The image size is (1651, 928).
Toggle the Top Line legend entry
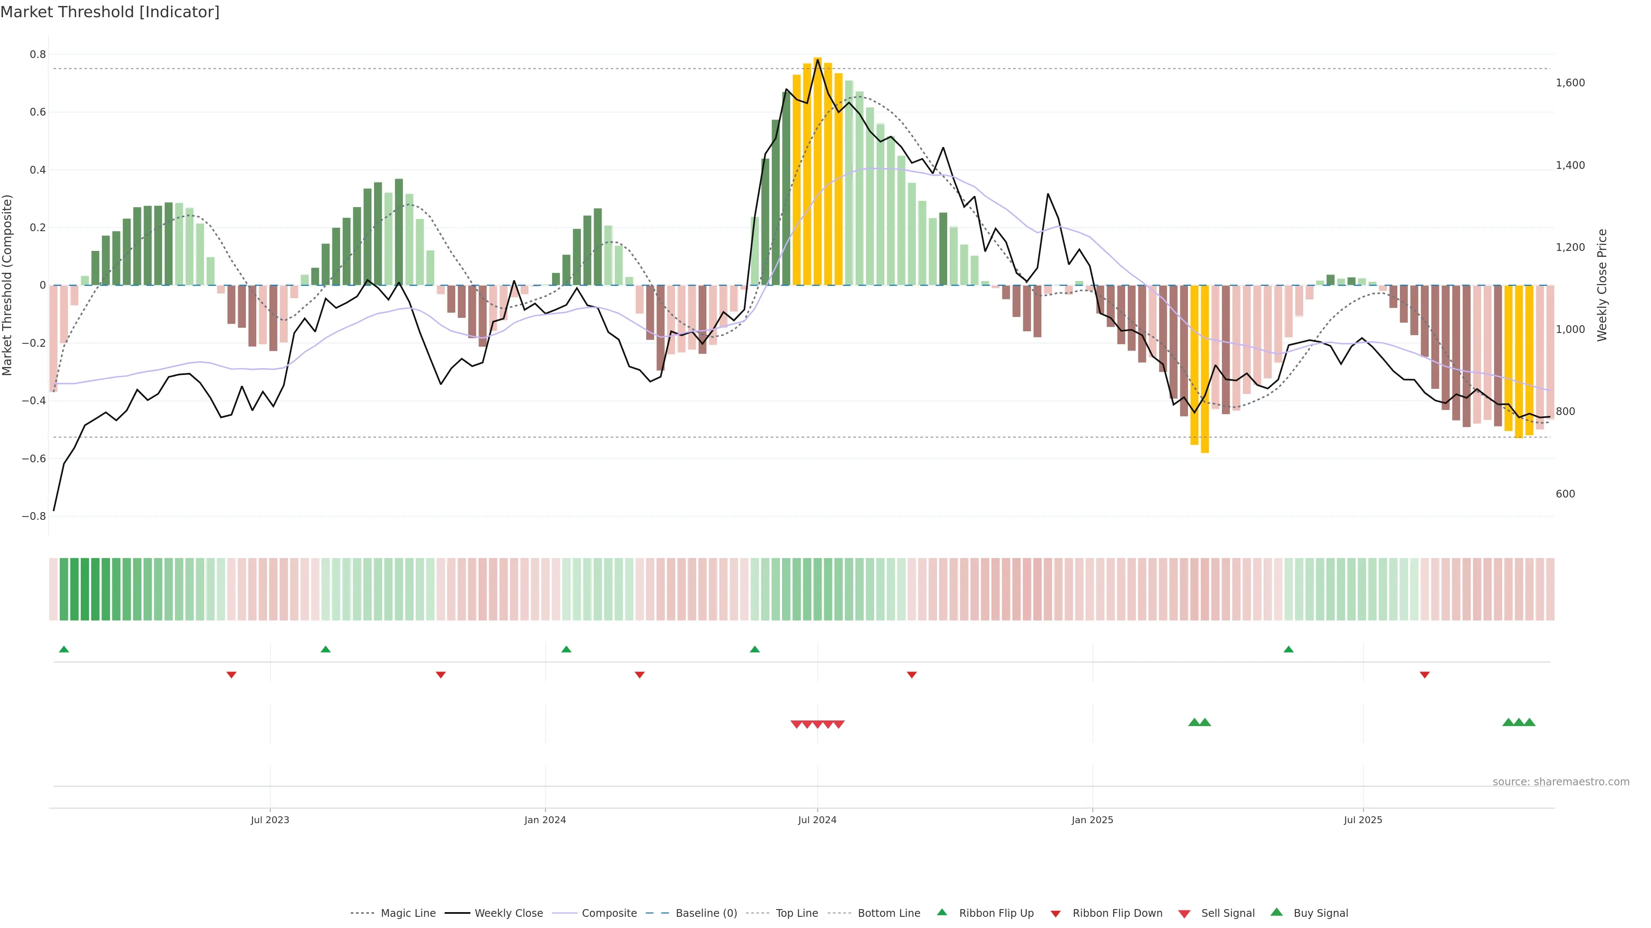[797, 913]
